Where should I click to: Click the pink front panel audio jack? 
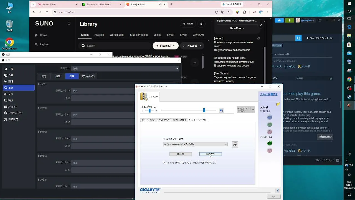pos(270,150)
